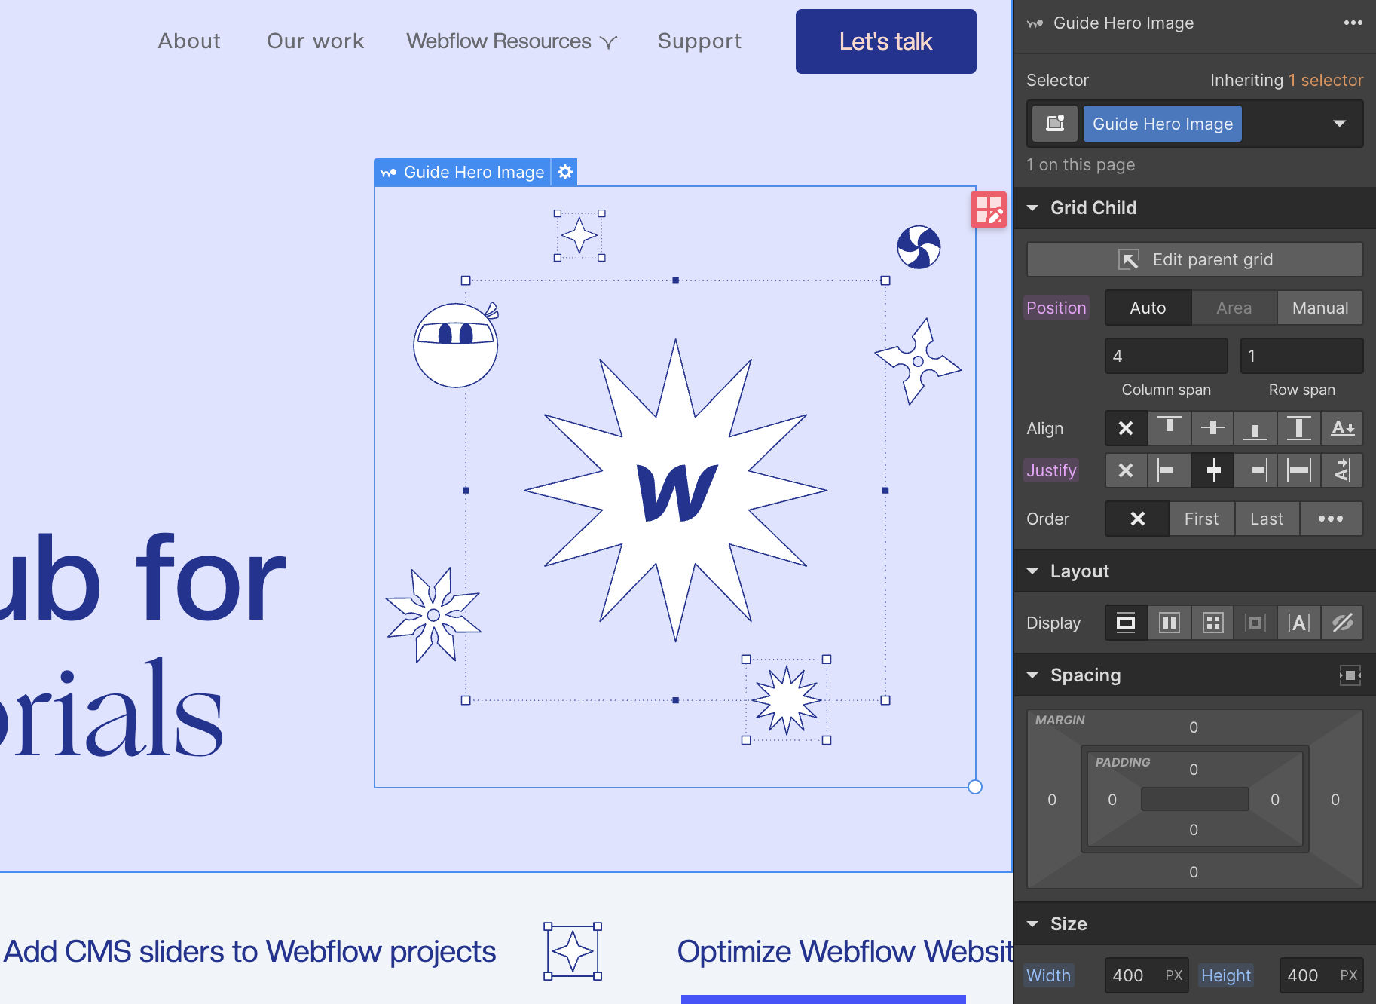Set Align to bottom
Screen dimensions: 1376x1004
click(1255, 428)
